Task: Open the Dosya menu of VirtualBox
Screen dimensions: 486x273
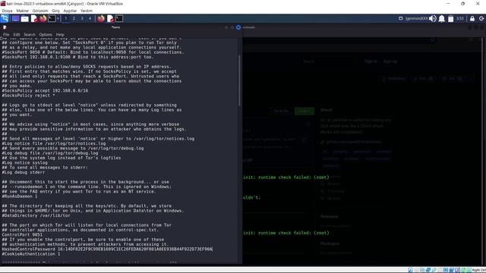Action: tap(7, 11)
